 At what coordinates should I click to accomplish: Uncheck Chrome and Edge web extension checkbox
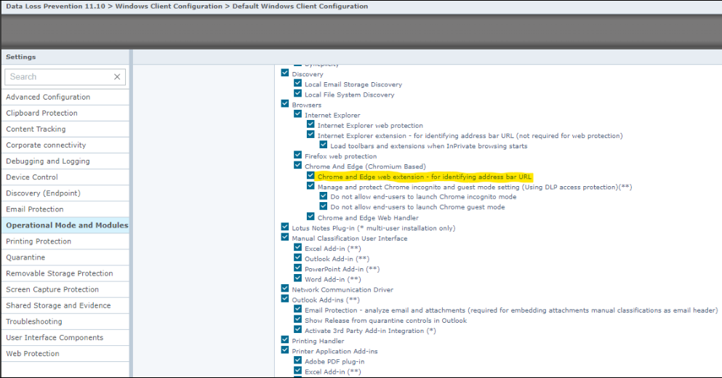[310, 177]
